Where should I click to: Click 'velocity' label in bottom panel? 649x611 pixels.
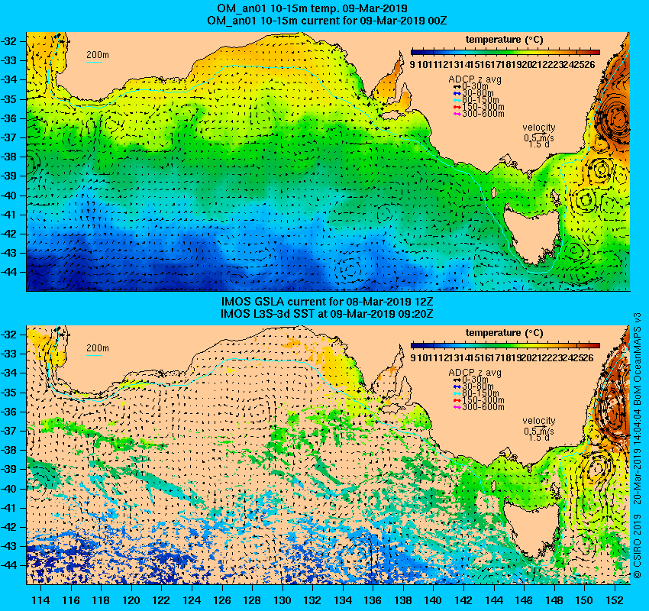539,421
